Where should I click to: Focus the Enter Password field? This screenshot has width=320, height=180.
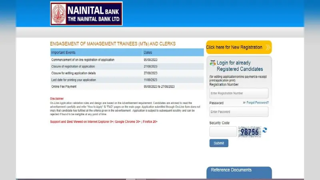coord(239,112)
